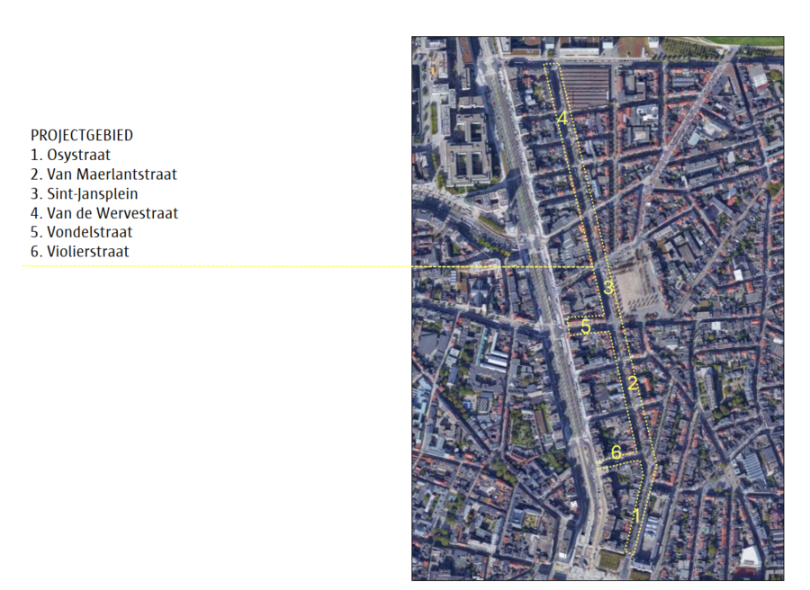Click yellow number 4 on the aerial map
Image resolution: width=810 pixels, height=590 pixels.
pos(562,118)
